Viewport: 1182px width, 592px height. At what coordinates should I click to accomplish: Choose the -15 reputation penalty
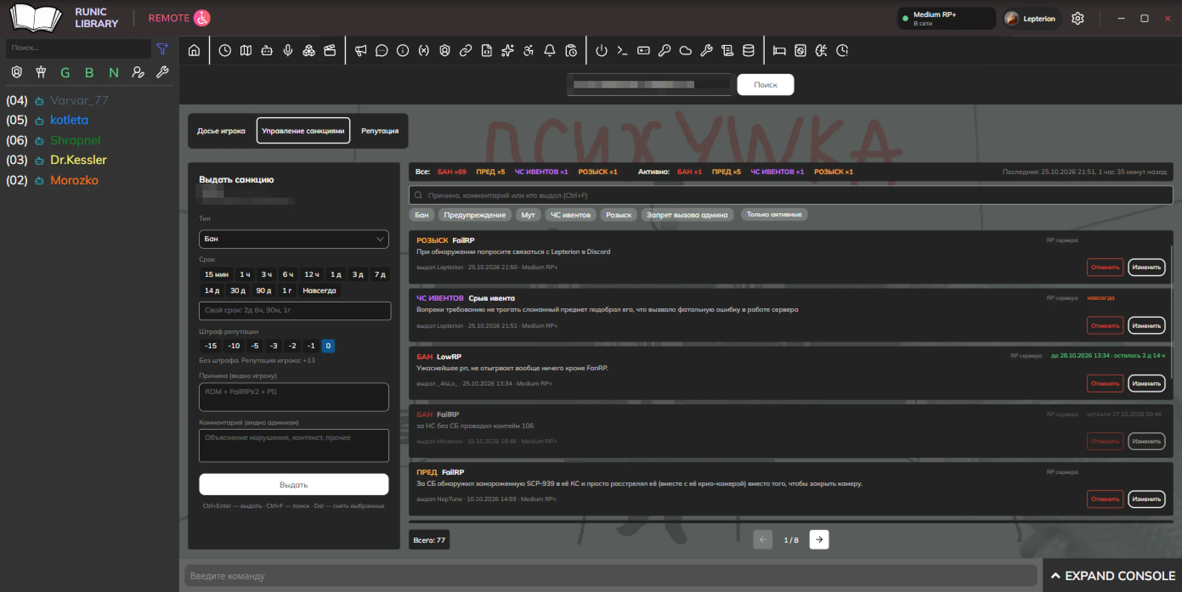click(x=211, y=346)
